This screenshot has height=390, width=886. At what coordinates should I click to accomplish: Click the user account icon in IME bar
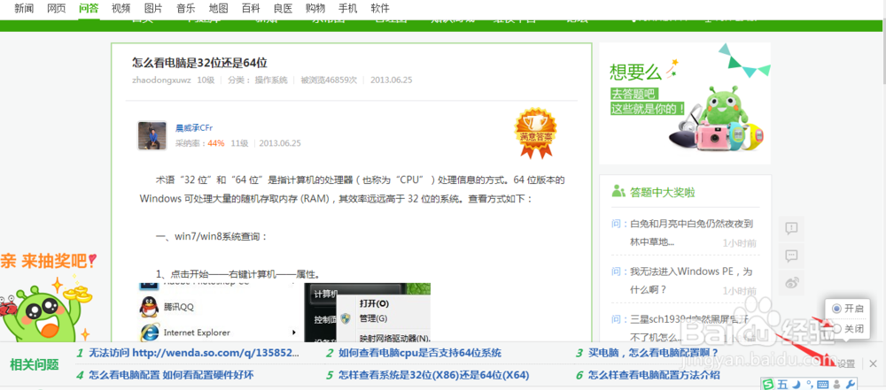point(837,385)
